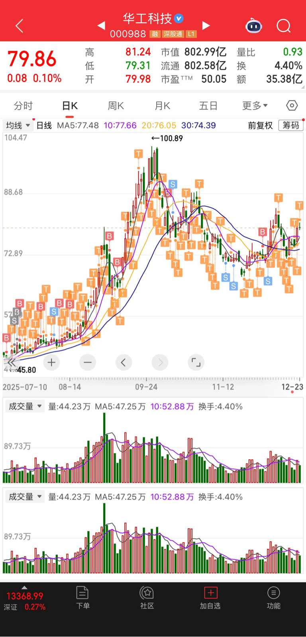The height and width of the screenshot is (637, 306).
Task: Tap the stock name 华工科技
Action: click(147, 18)
